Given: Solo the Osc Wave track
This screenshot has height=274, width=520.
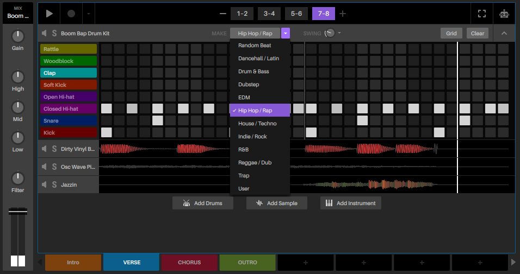Looking at the screenshot, I should pyautogui.click(x=54, y=167).
